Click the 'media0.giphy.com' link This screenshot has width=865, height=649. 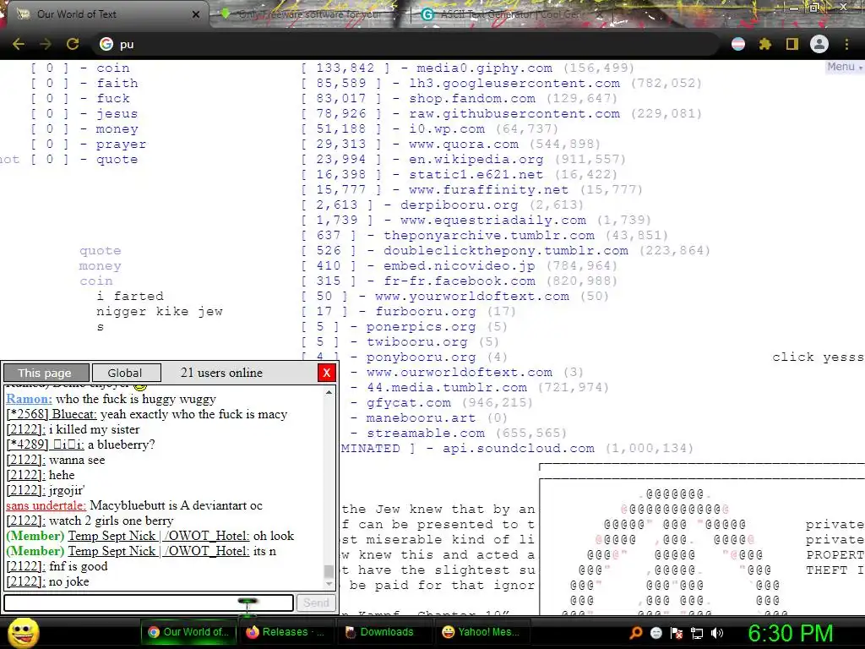(x=484, y=68)
